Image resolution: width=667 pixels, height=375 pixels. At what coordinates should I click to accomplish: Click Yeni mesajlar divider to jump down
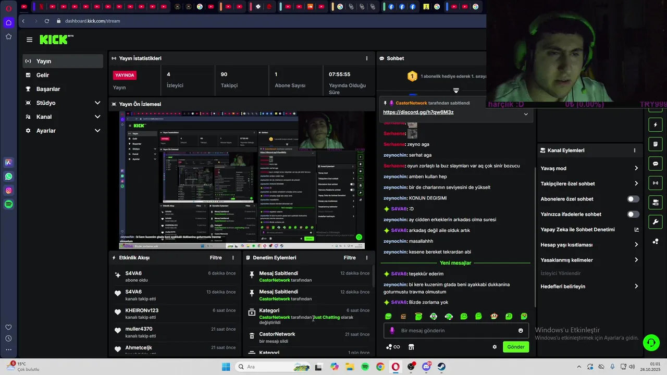455,263
